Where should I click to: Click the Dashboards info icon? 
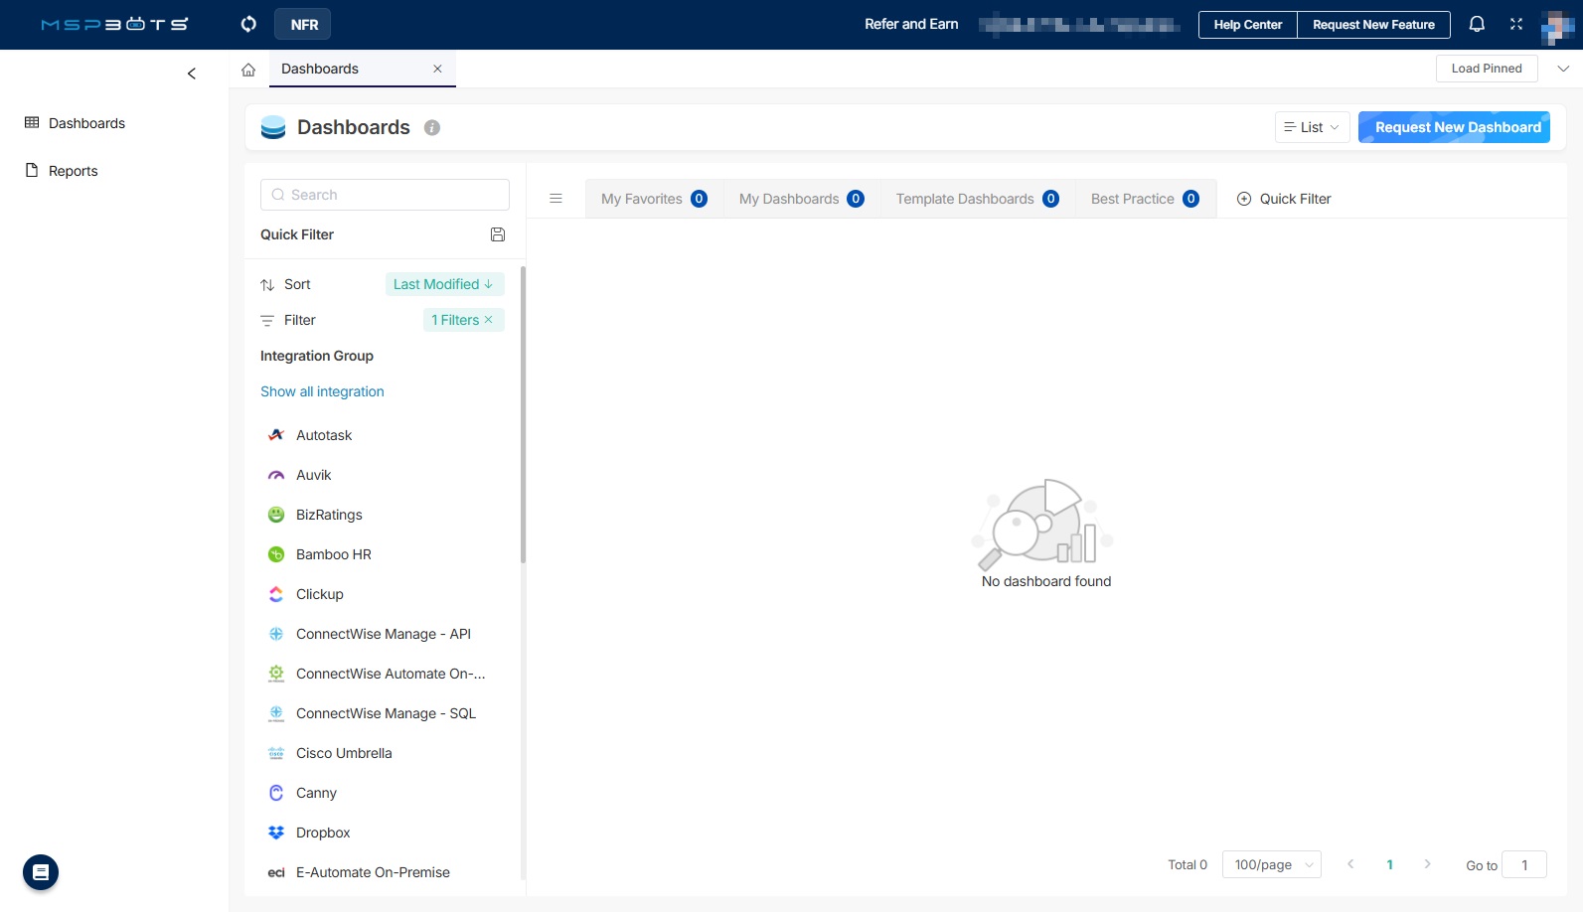click(x=432, y=127)
